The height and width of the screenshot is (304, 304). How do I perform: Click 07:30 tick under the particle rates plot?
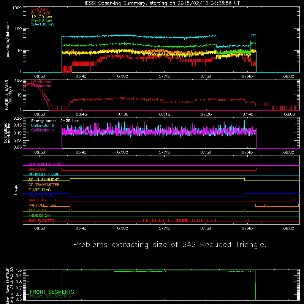pos(206,114)
